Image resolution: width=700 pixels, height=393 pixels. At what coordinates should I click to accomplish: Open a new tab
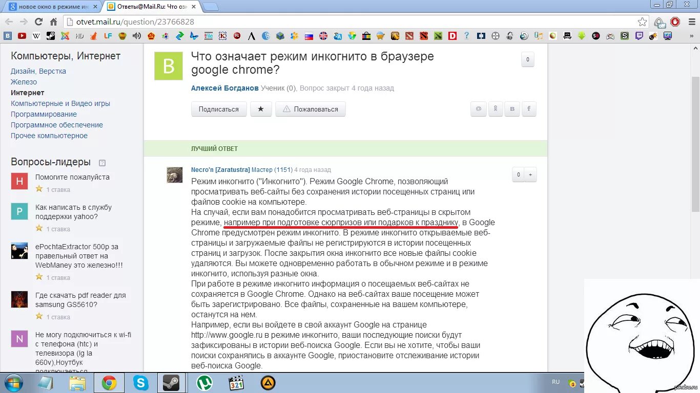211,7
